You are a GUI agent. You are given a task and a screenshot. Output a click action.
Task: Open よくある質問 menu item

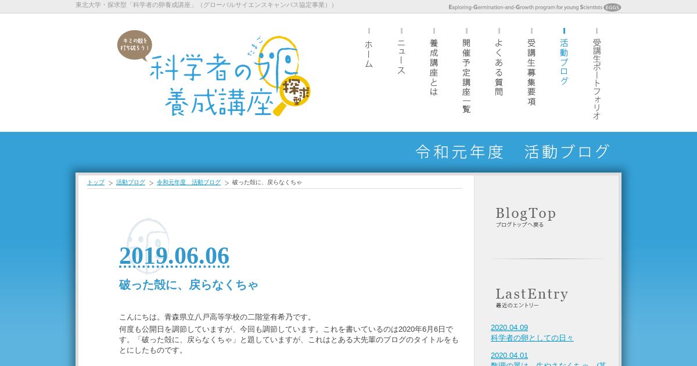click(499, 63)
